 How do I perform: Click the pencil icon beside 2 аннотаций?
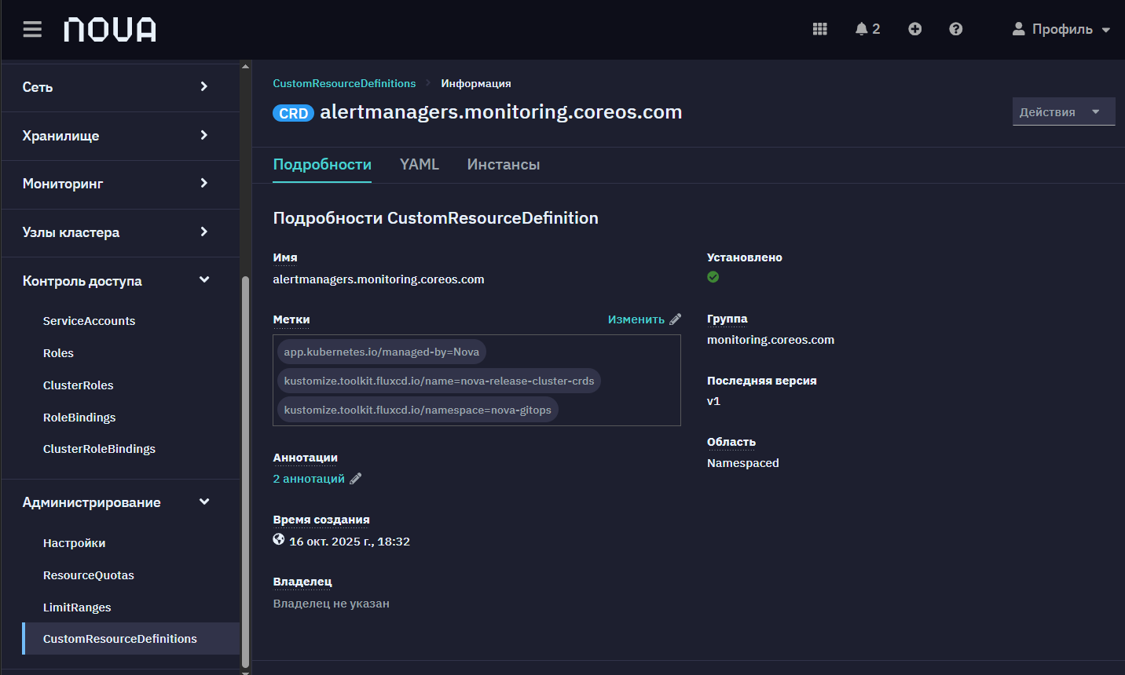[x=356, y=479]
